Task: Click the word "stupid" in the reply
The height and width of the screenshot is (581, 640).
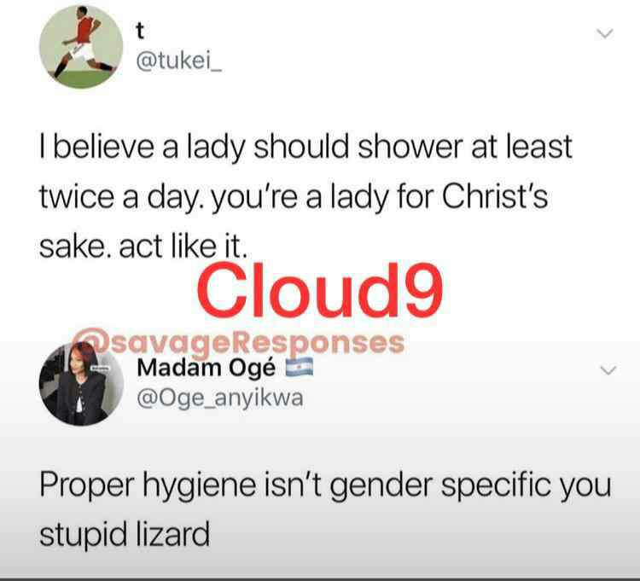Action: click(84, 535)
